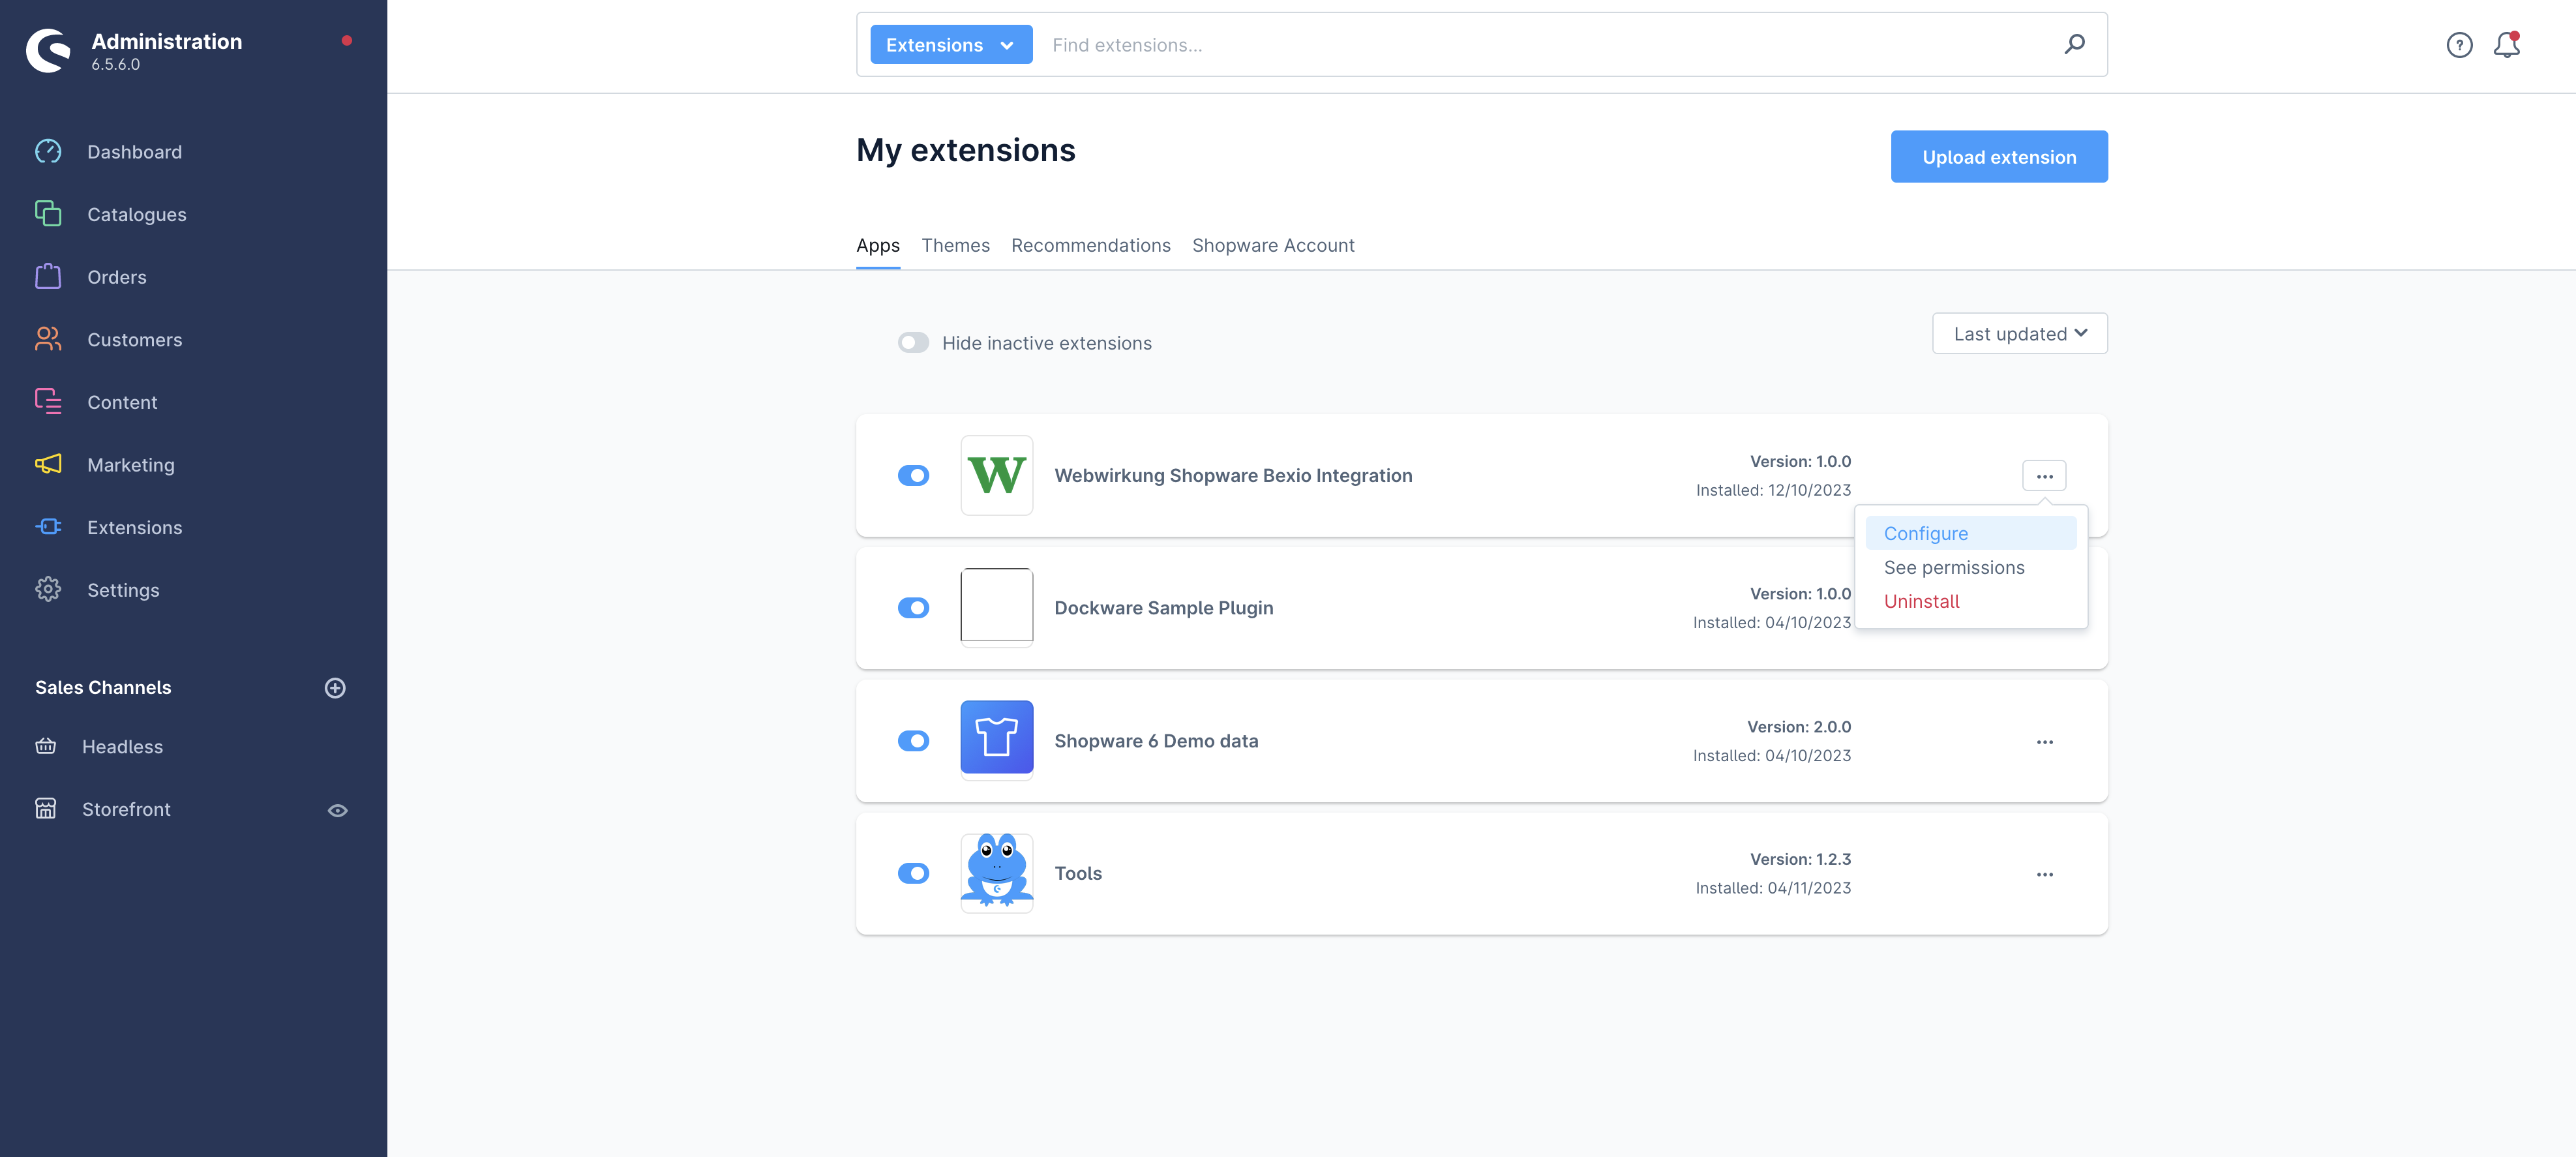The height and width of the screenshot is (1157, 2576).
Task: Open the Dashboard section from sidebar
Action: 134,151
